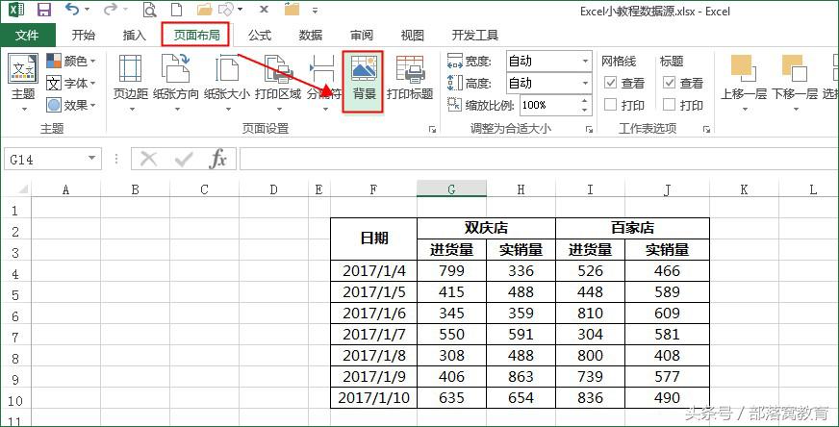Open theme Effects (效果) menu
The width and height of the screenshot is (839, 427).
click(70, 106)
